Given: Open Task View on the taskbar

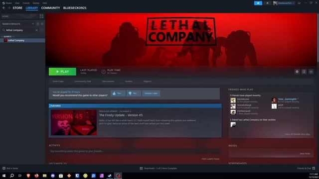Looking at the screenshot, I should pos(20,176).
